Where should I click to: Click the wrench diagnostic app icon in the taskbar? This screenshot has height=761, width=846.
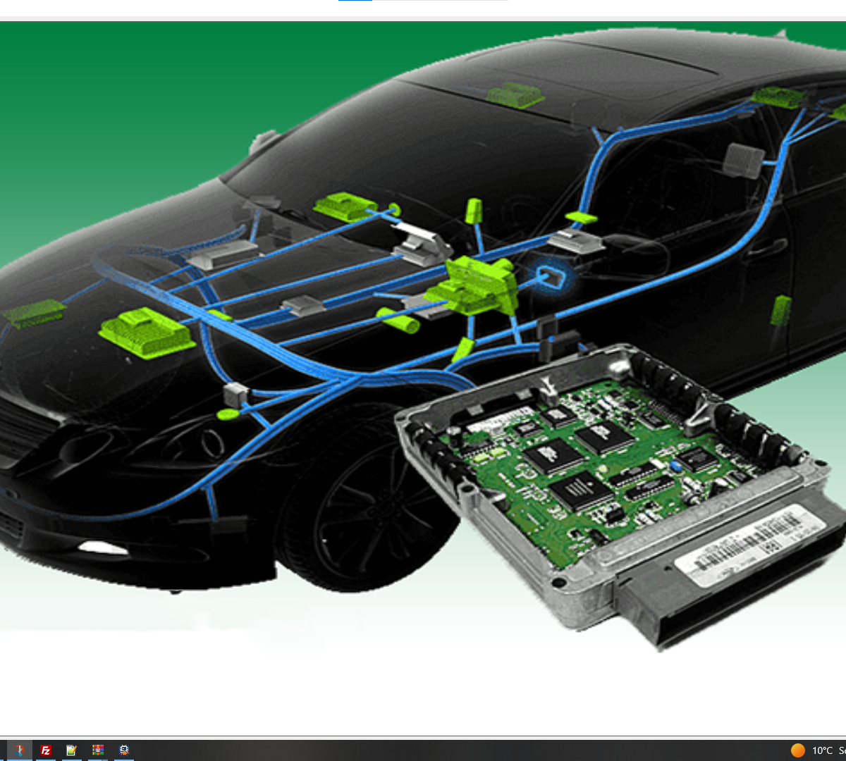[x=19, y=750]
